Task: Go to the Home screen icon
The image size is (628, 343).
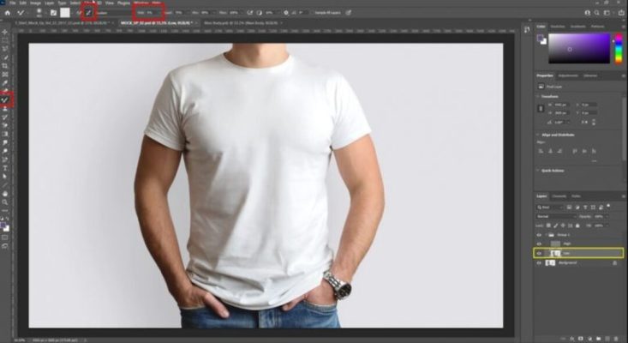Action: click(x=8, y=13)
